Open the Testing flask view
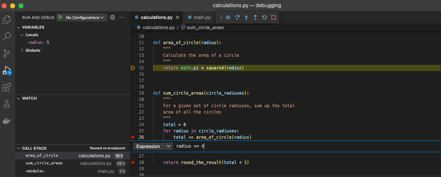The image size is (441, 177). (x=6, y=104)
